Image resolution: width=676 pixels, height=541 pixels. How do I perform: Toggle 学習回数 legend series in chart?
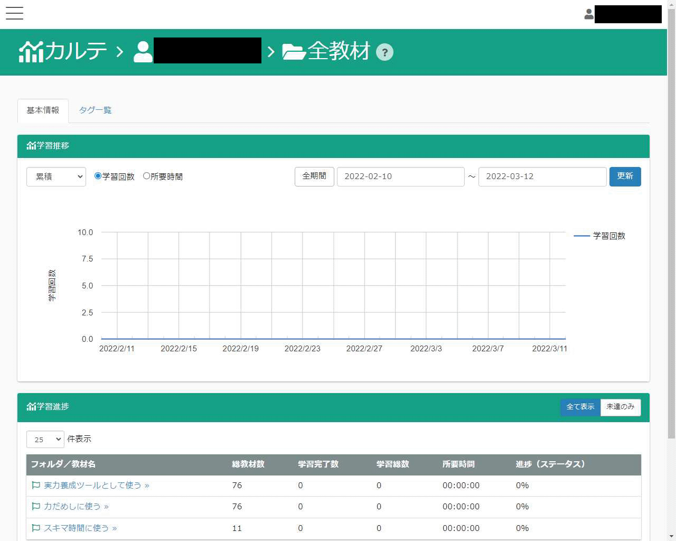599,236
